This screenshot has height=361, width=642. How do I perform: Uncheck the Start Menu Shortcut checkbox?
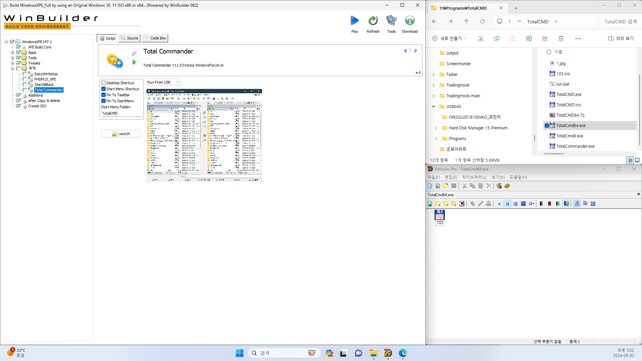tap(104, 89)
